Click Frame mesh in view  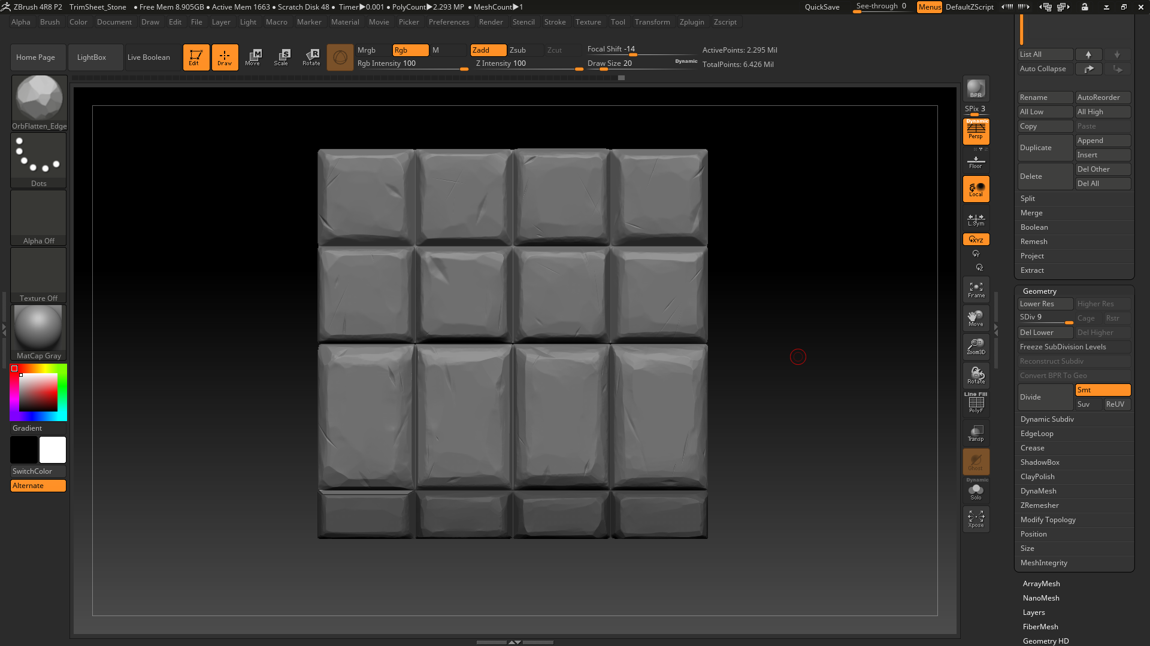pos(976,290)
